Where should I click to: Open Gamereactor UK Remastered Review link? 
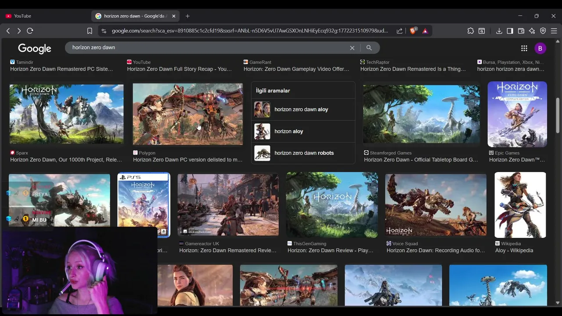228,251
